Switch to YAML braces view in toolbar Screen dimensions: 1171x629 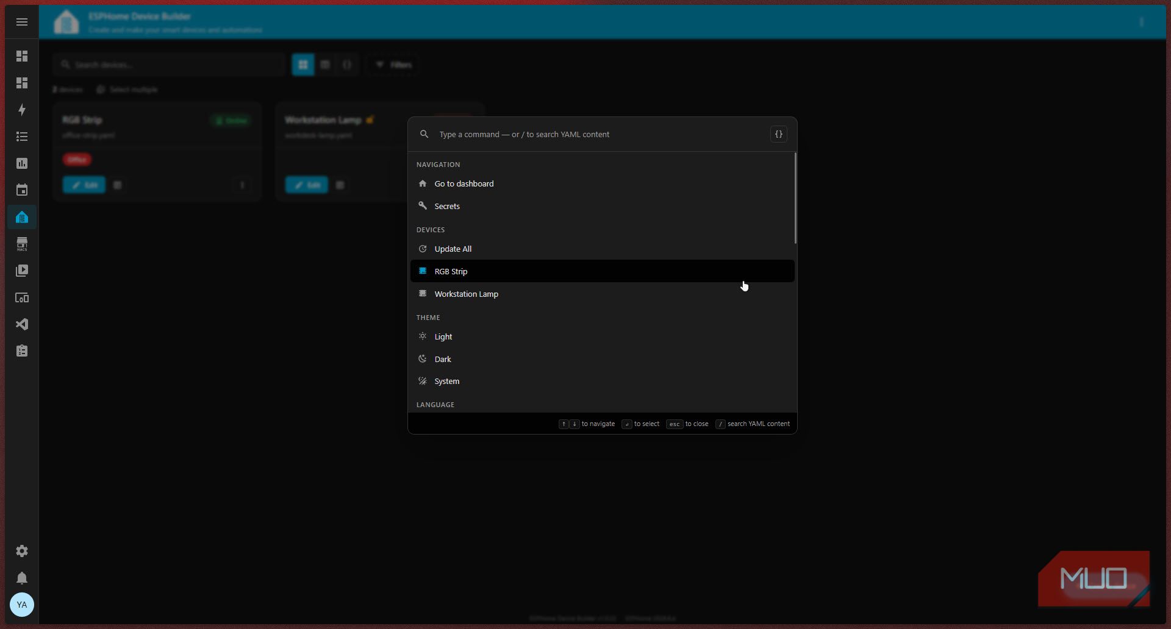[347, 65]
